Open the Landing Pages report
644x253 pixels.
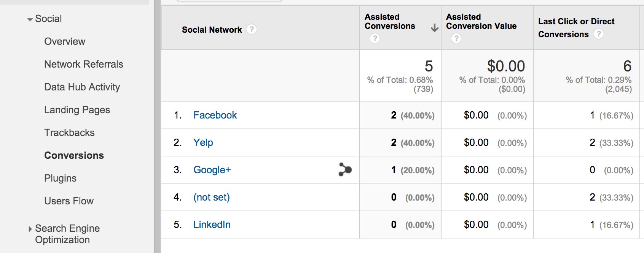pos(77,110)
